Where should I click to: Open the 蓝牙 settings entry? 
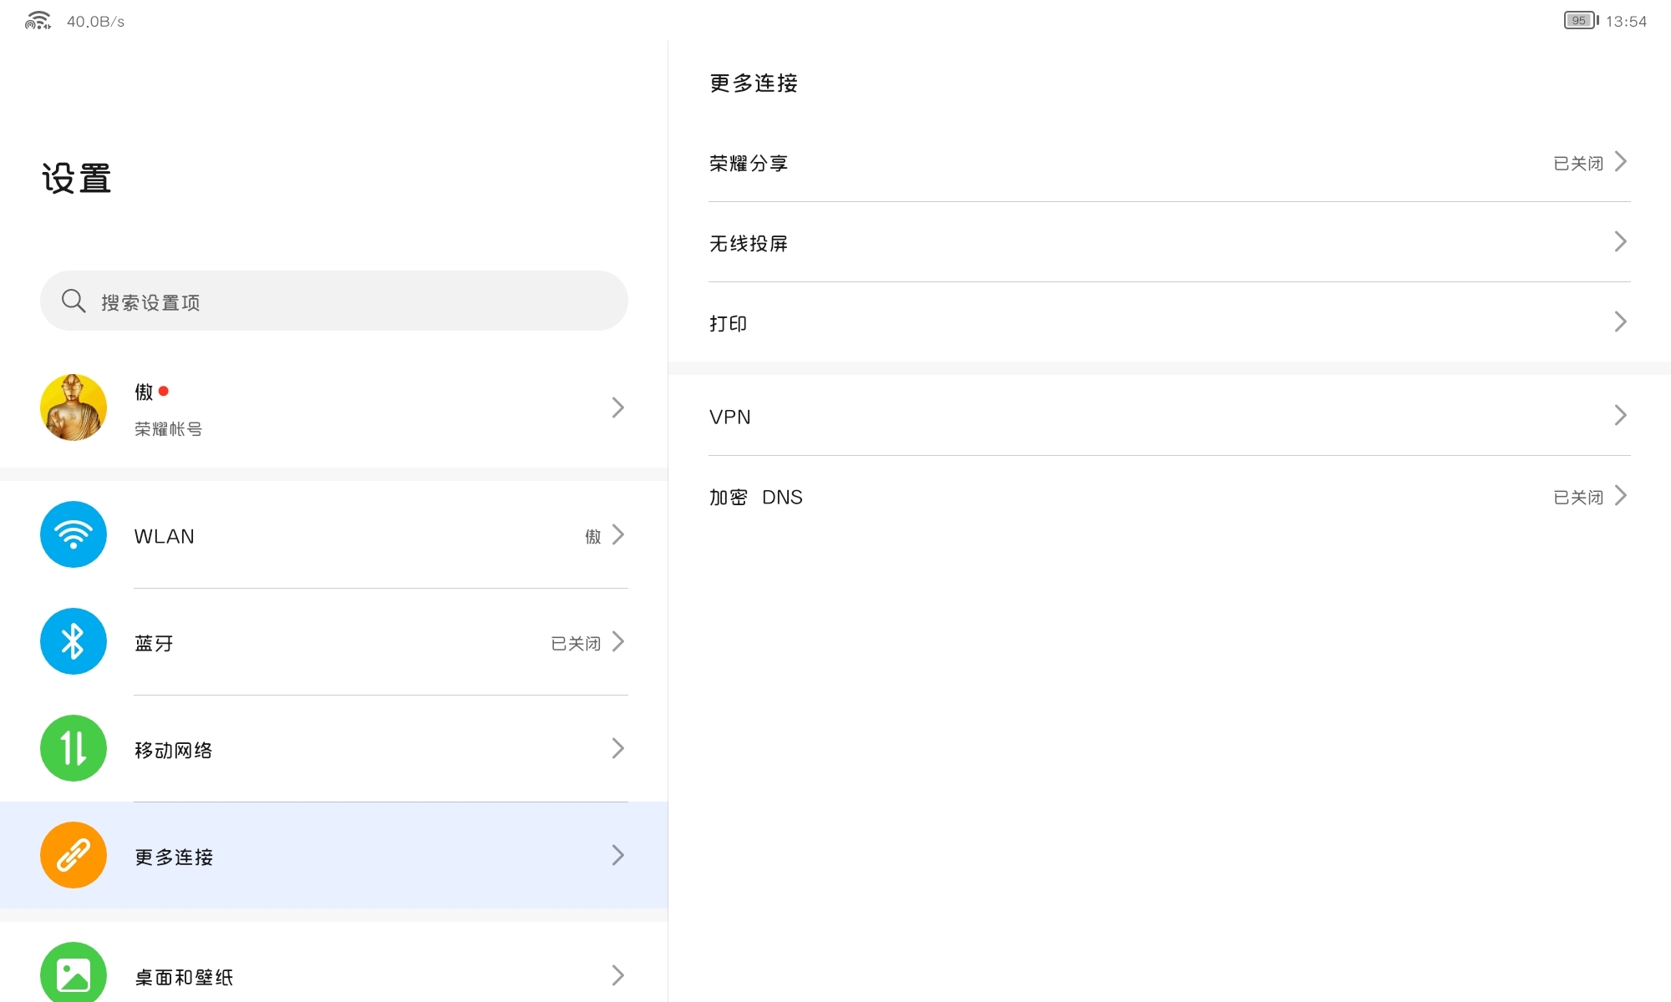[x=334, y=641]
